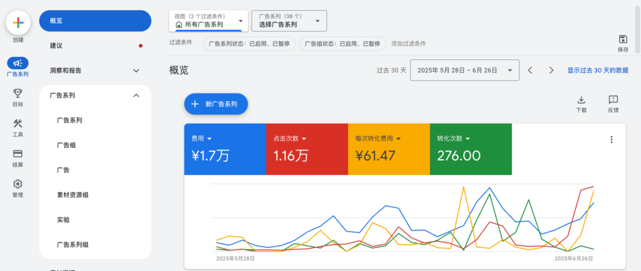
Task: Open the 转化次数 metric dropdown arrow
Action: 468,139
